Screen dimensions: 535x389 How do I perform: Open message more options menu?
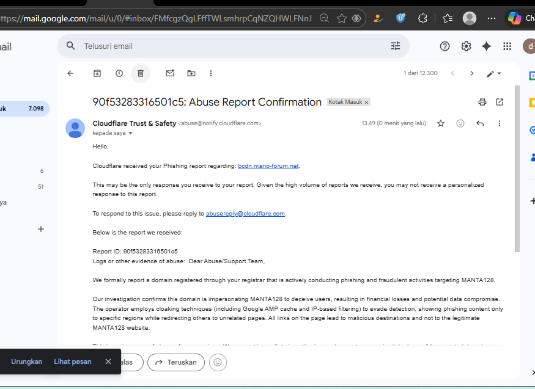(500, 123)
